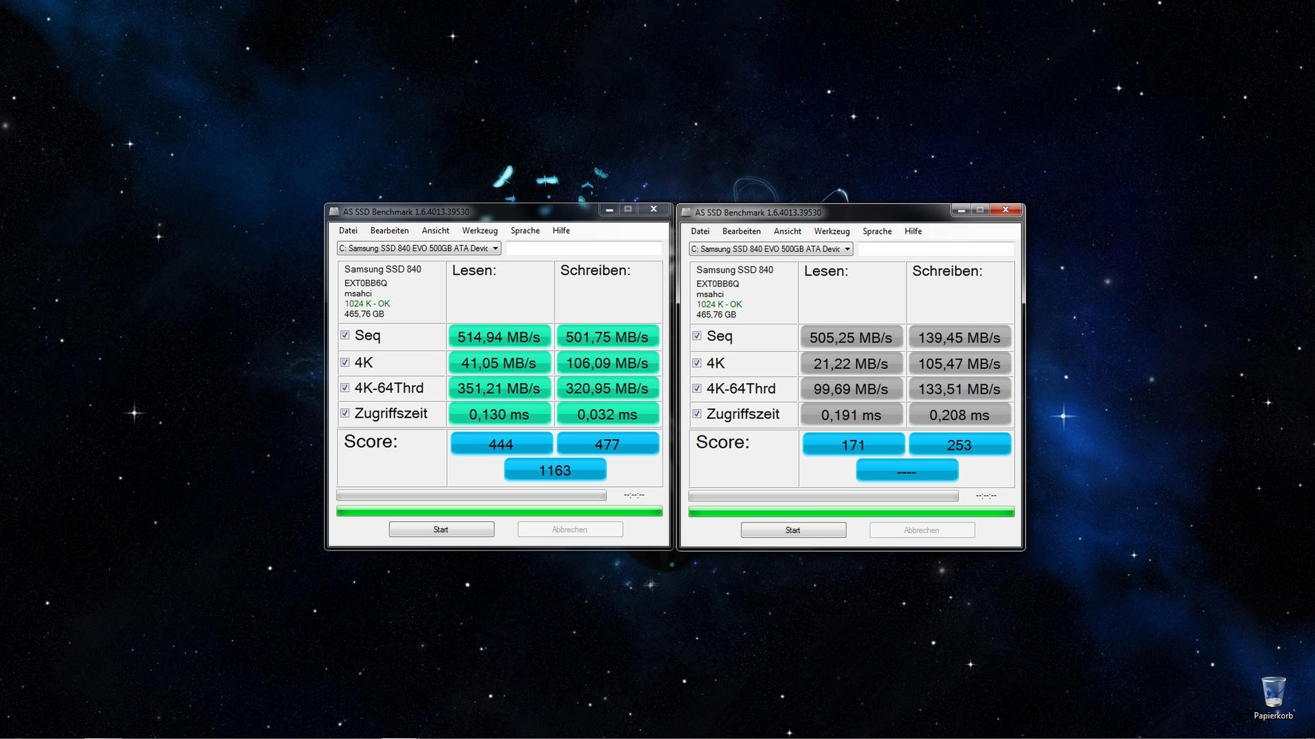Click 4K read value 41,05 MB/s
Image resolution: width=1315 pixels, height=739 pixels.
pos(500,363)
